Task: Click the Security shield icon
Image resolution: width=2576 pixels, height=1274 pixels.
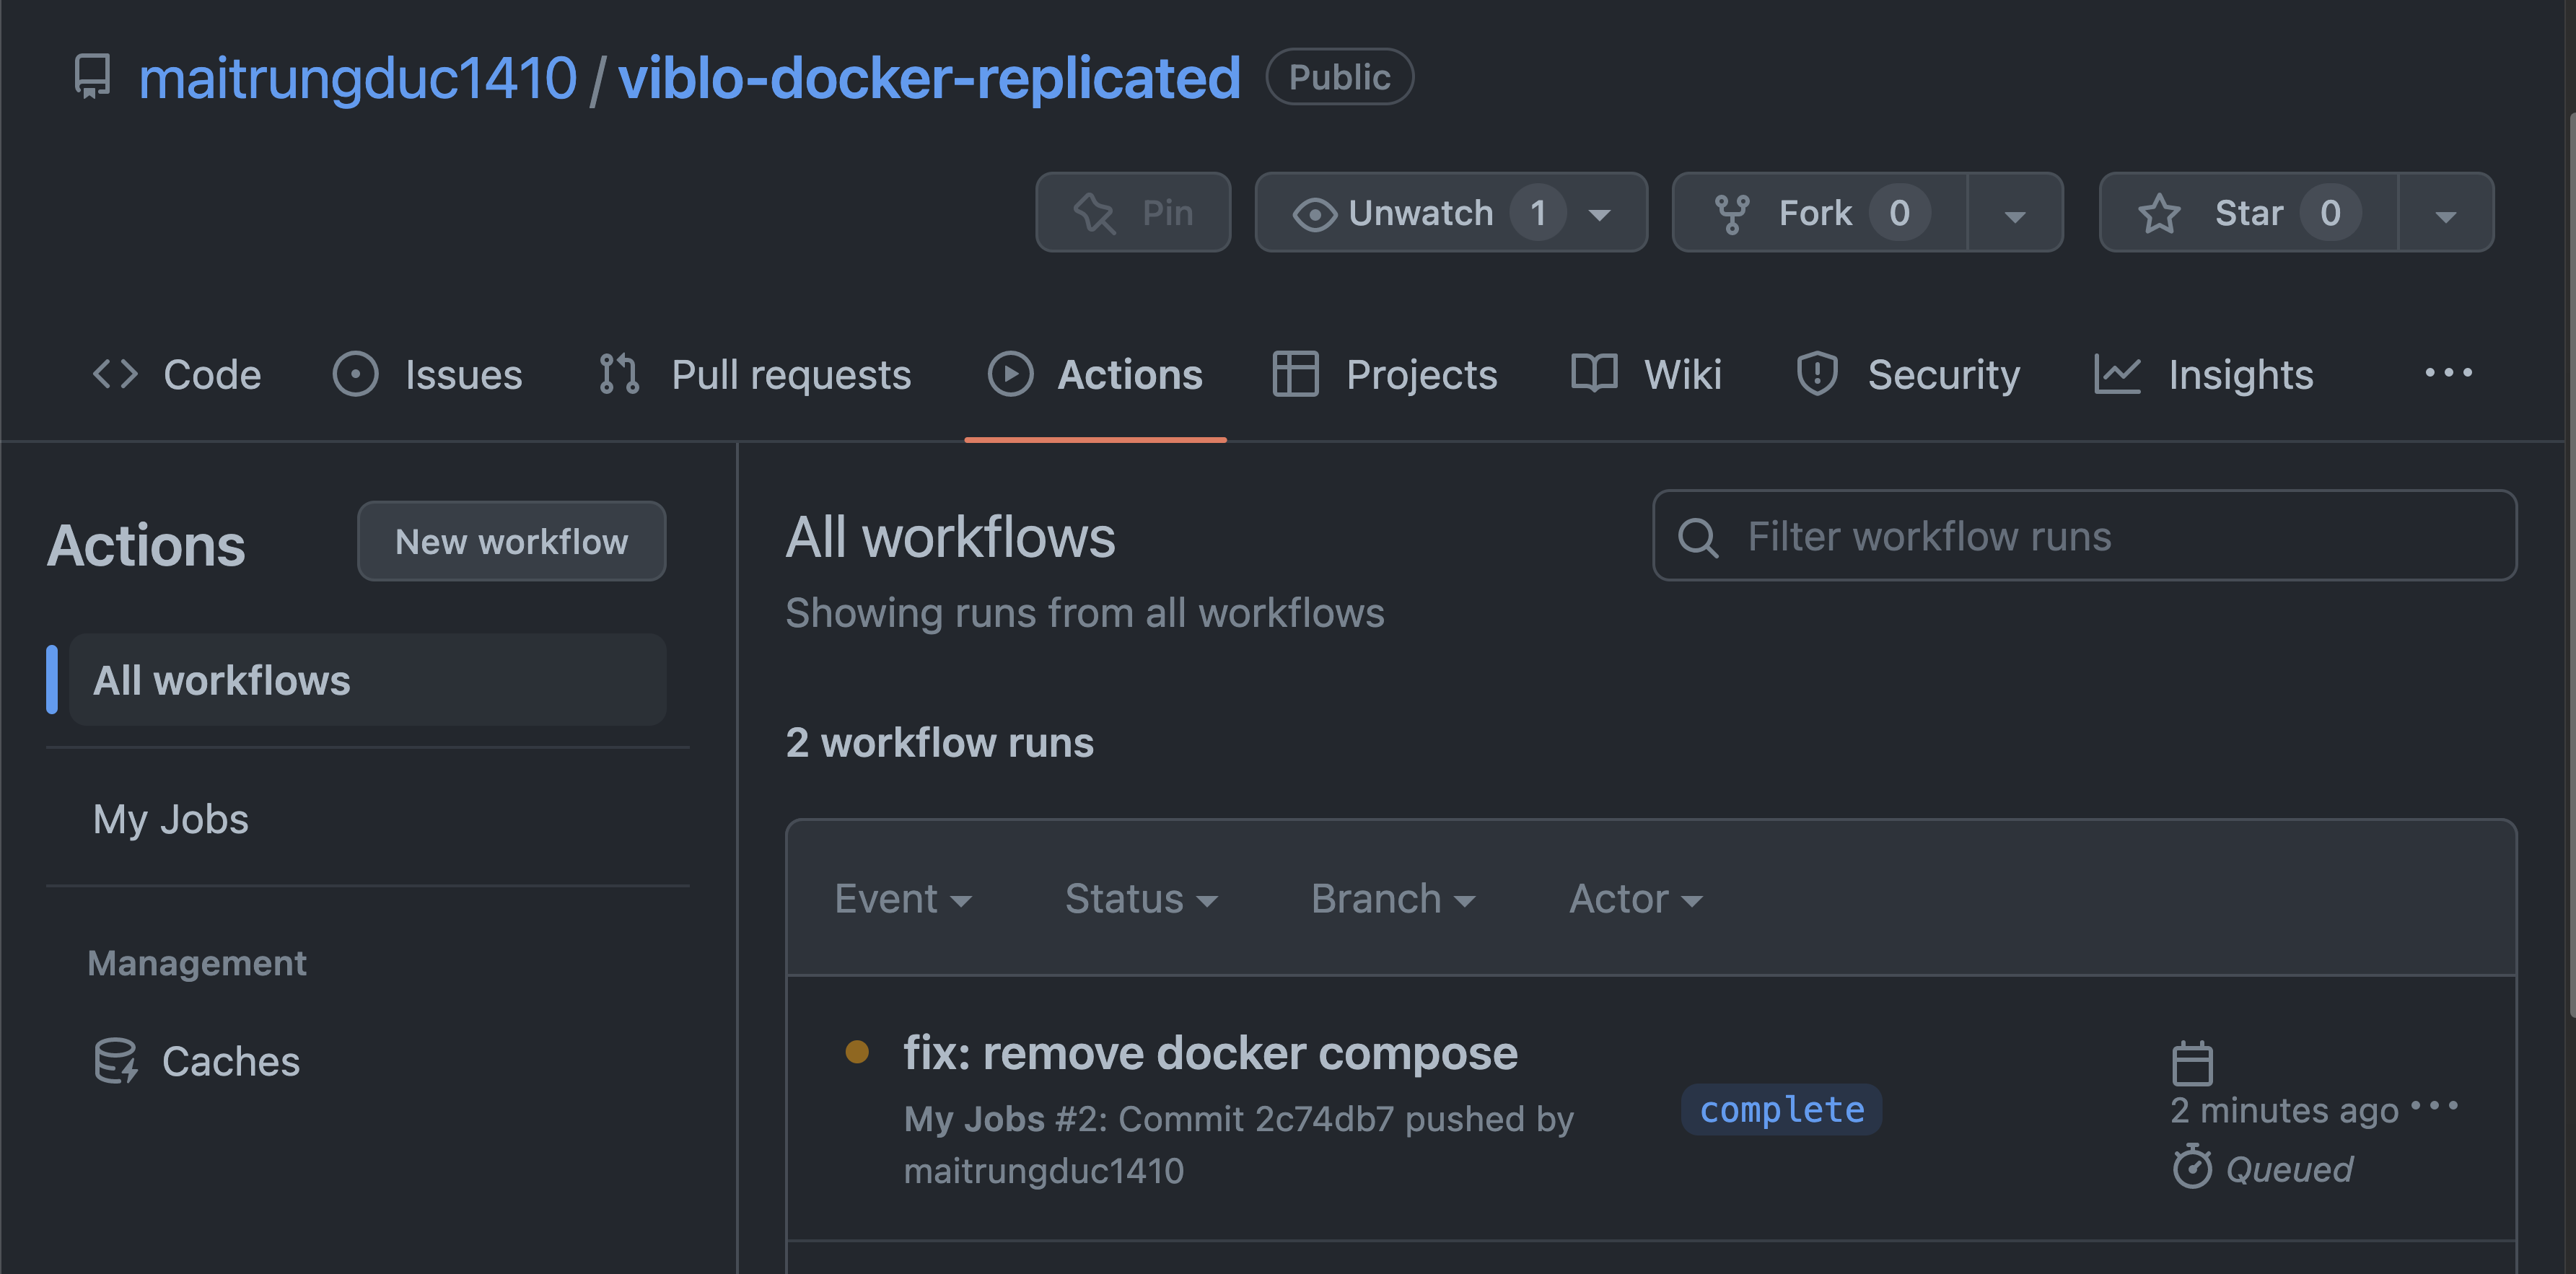Action: pyautogui.click(x=1817, y=374)
